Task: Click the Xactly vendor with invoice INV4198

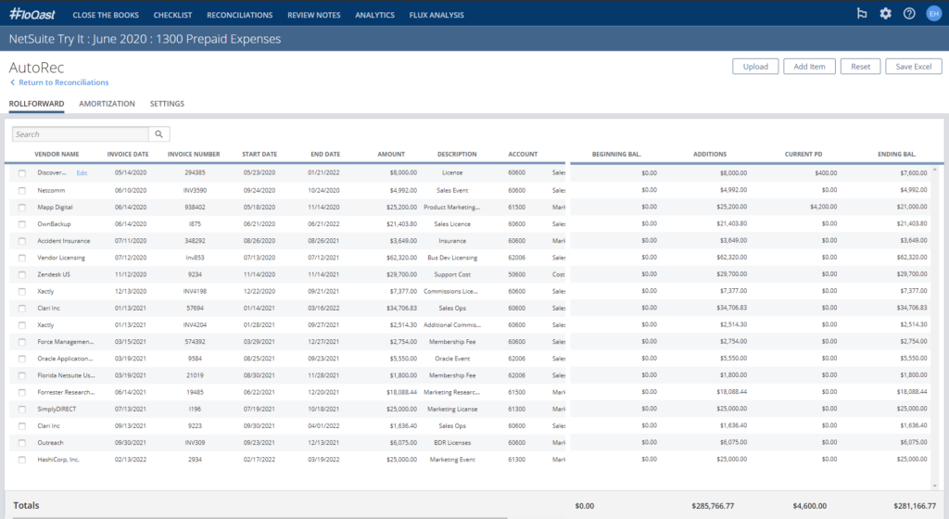Action: coord(45,292)
